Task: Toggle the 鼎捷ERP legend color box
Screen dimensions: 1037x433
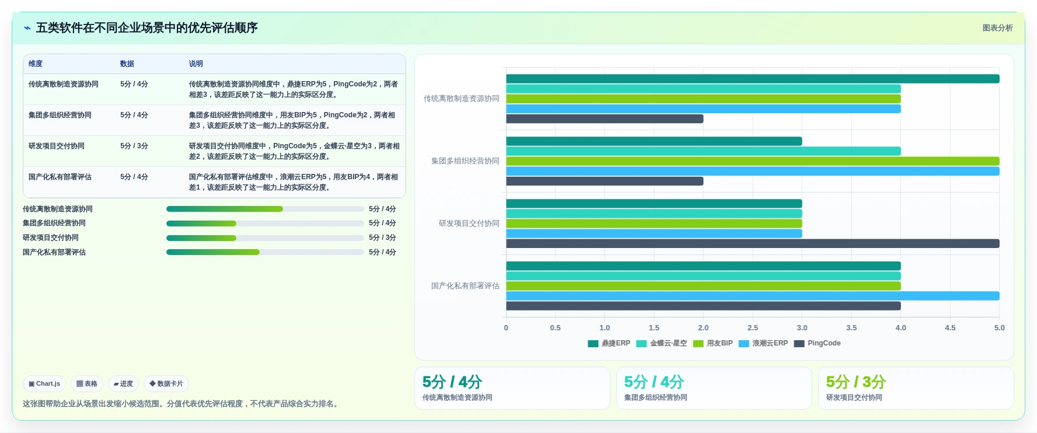Action: pos(593,344)
